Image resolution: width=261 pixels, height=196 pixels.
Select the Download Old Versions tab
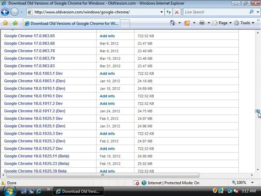(71, 24)
